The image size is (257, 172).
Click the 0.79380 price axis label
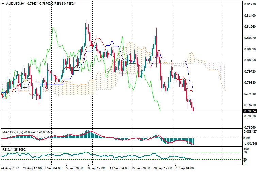(x=250, y=83)
